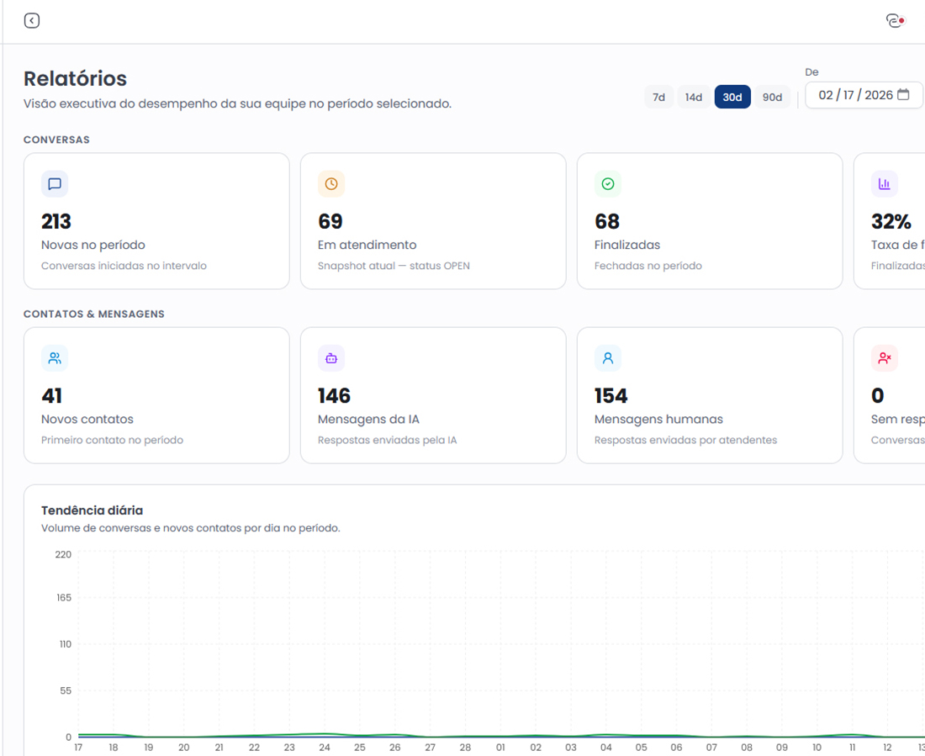The width and height of the screenshot is (925, 756).
Task: Select the 14d period filter
Action: pos(694,98)
